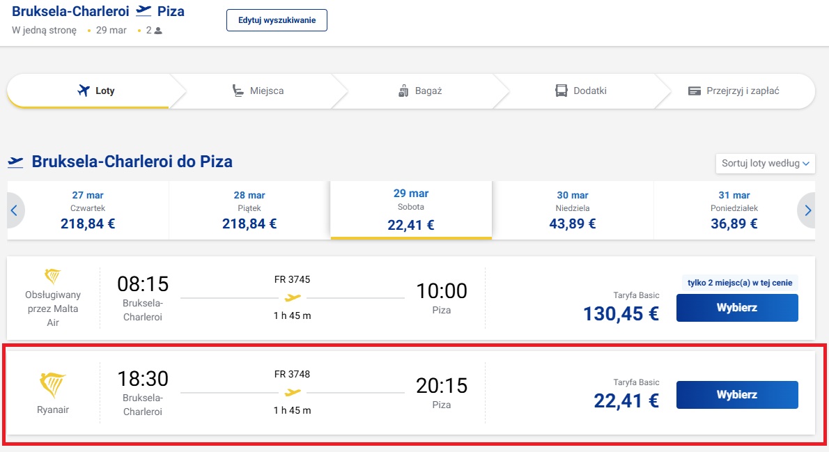Image resolution: width=829 pixels, height=452 pixels.
Task: Select the 29 mar Sobota date tab
Action: 411,210
